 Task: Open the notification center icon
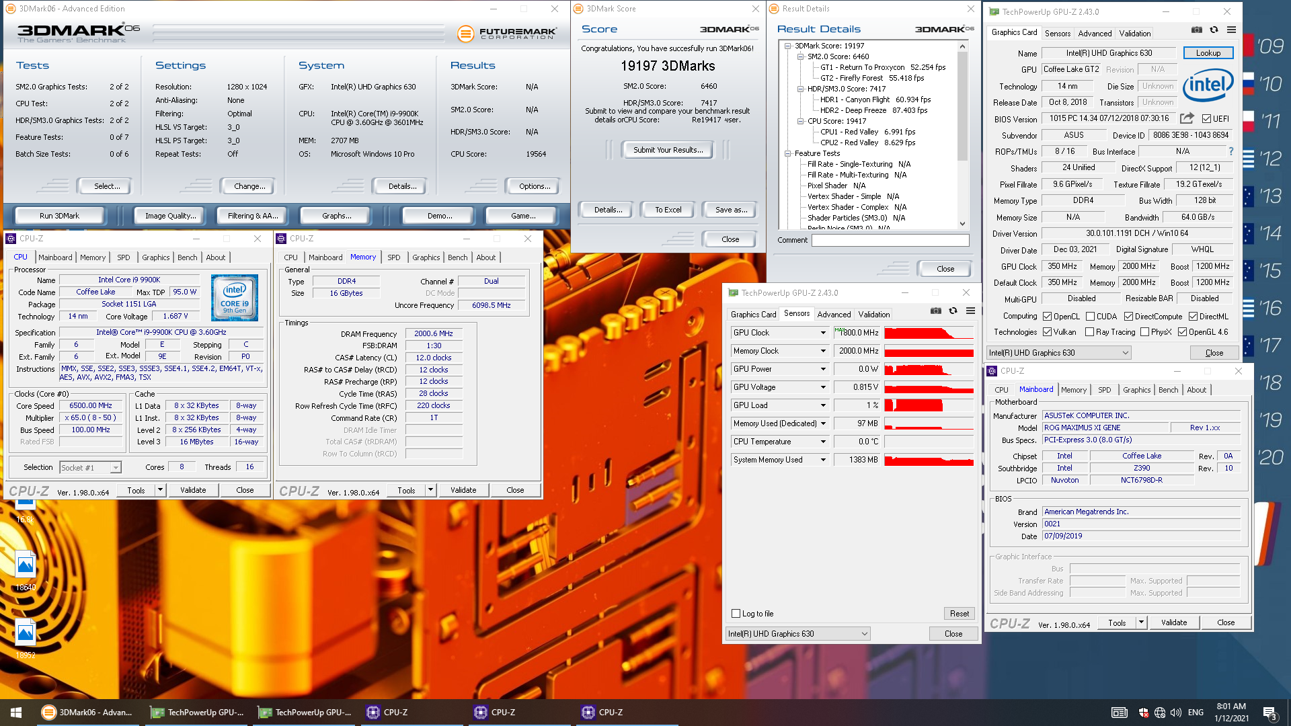point(1269,713)
